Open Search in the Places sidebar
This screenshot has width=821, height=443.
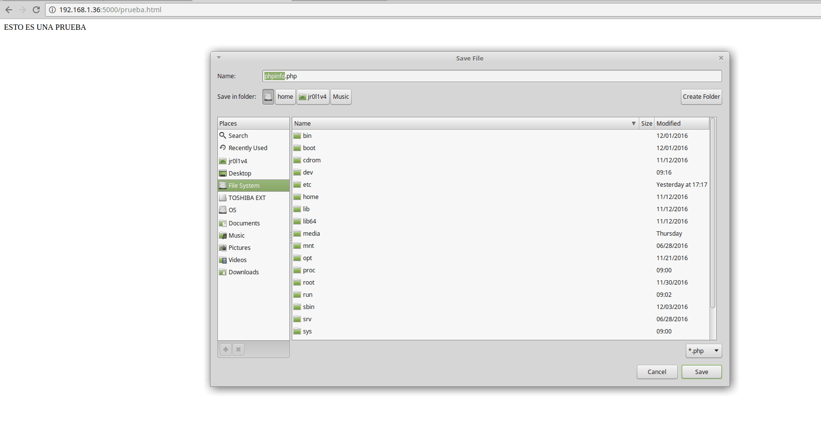(238, 136)
